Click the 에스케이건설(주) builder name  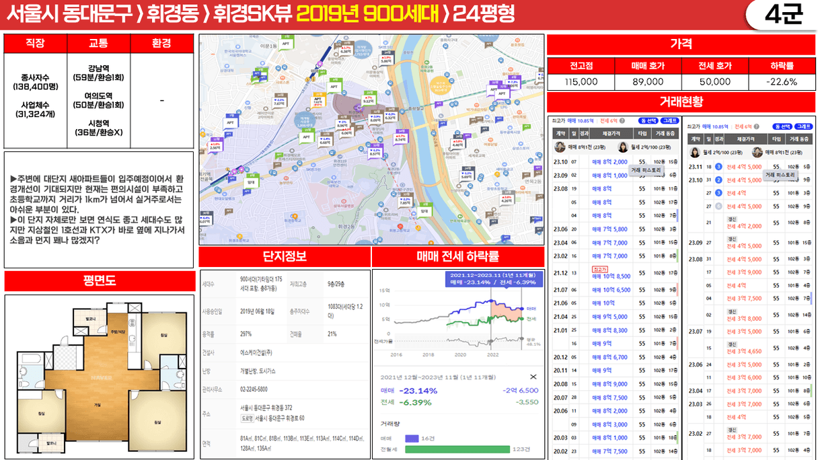256,352
